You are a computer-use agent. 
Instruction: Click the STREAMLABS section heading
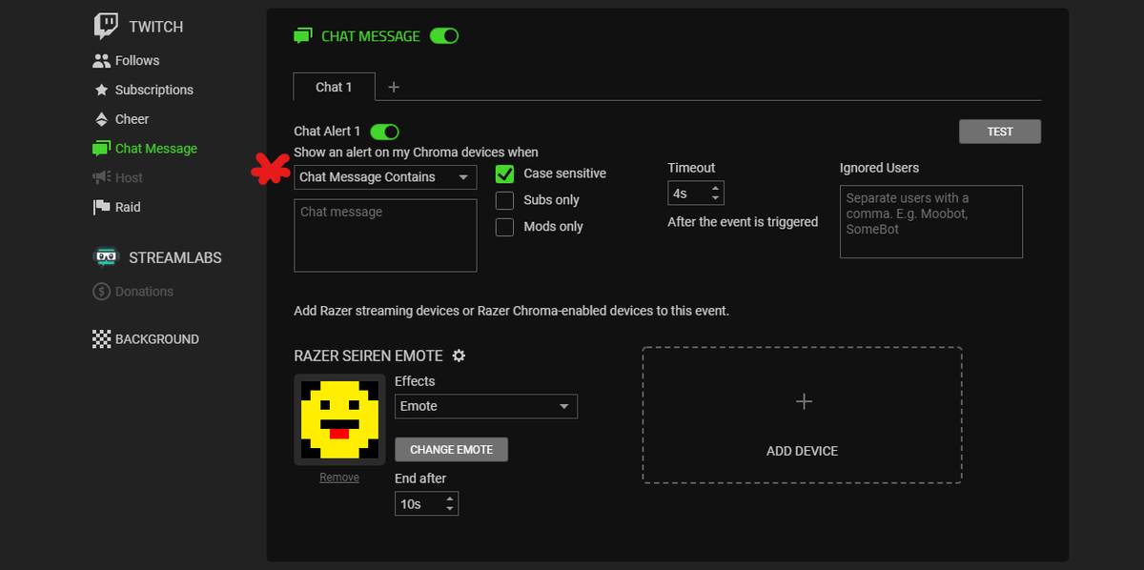tap(175, 257)
